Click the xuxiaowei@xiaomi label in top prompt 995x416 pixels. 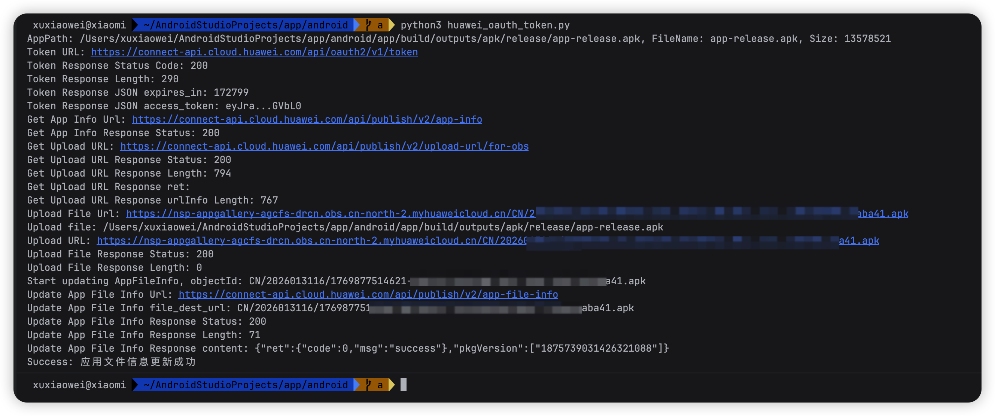[79, 25]
